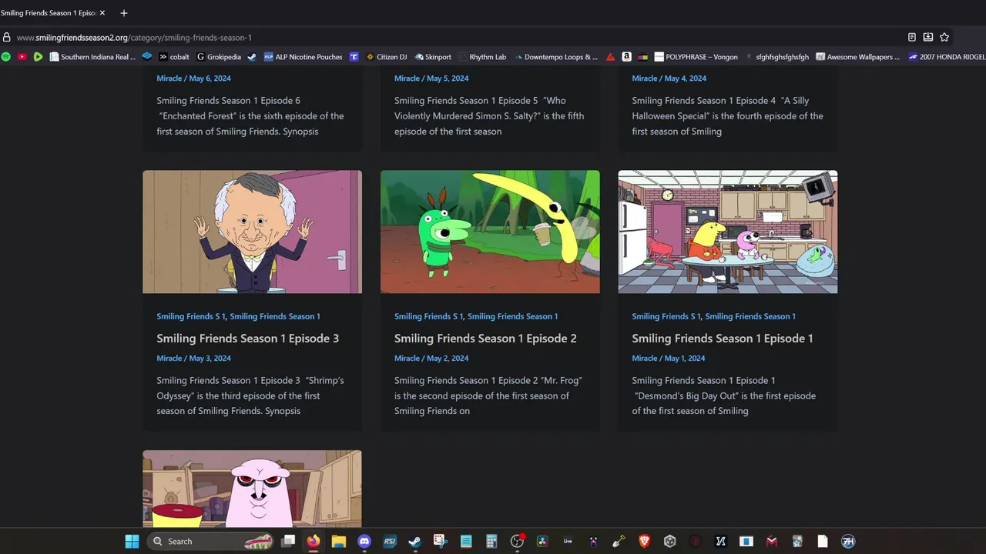
Task: Toggle reader view icon in address bar
Action: [x=912, y=37]
